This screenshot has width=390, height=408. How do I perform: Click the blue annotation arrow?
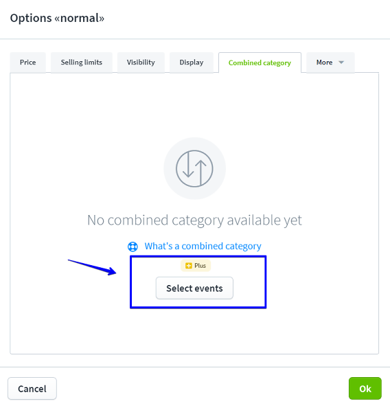(93, 267)
